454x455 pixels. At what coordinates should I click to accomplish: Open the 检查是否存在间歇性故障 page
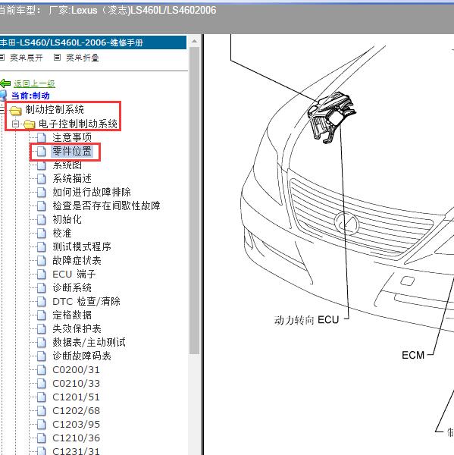pos(106,206)
